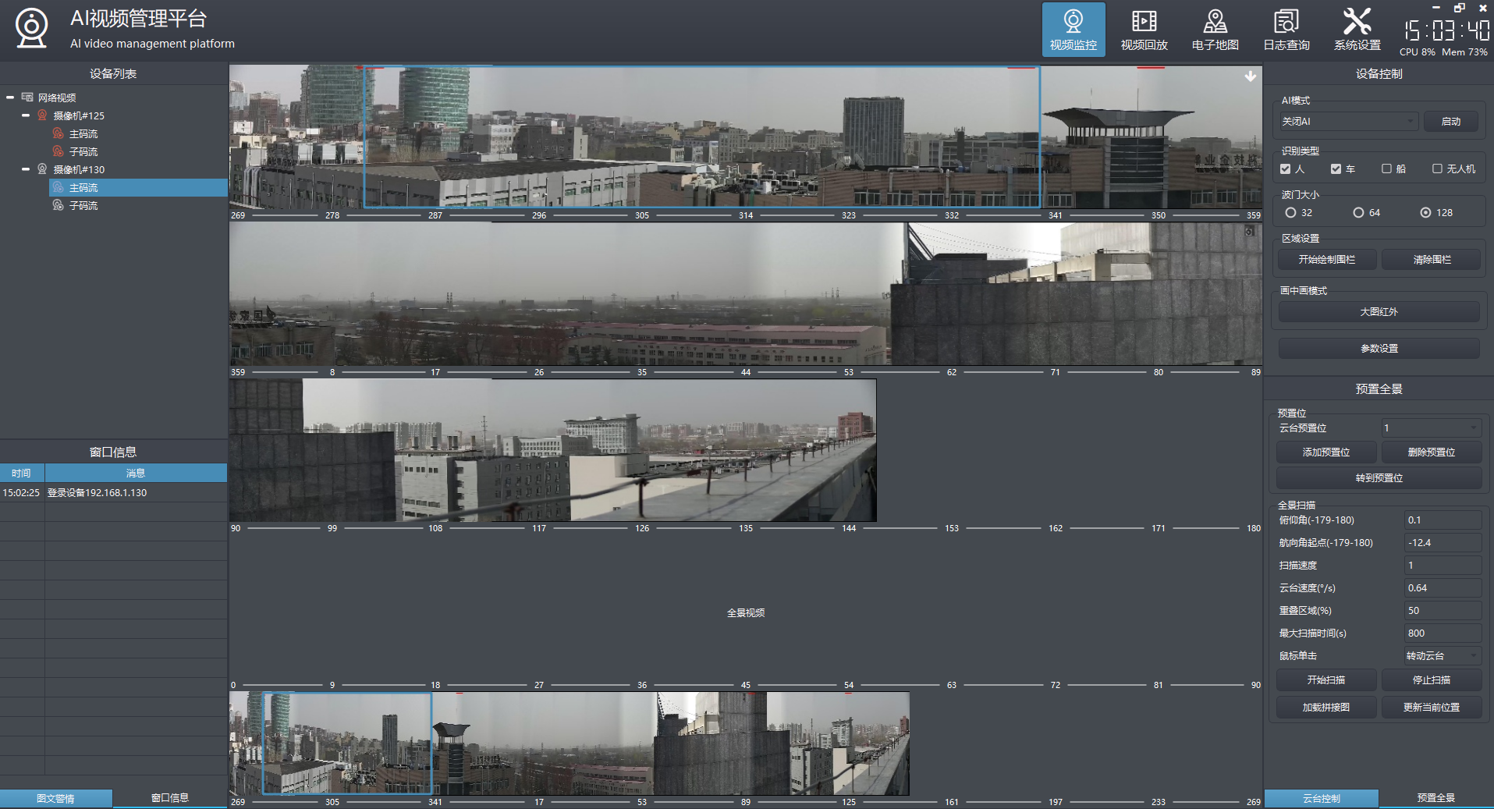This screenshot has height=809, width=1494.
Task: Click the 消息 column header
Action: click(x=136, y=474)
